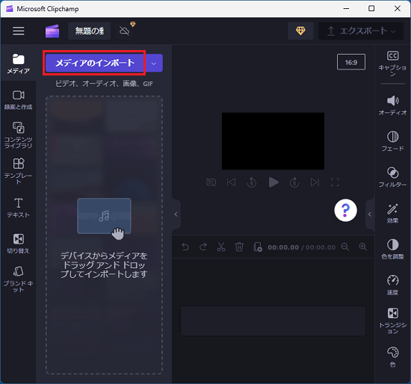Click the empty timeline track

tap(273, 320)
